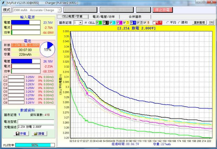Click the PL8效率 90% efficiency bar
Screen dimensions: 217x149
tap(35, 145)
